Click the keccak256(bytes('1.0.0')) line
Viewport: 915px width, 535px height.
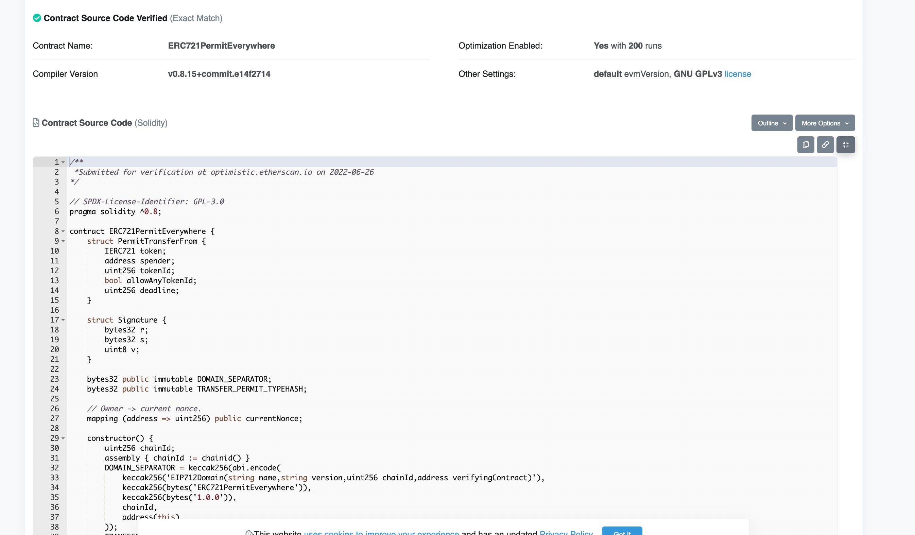[179, 497]
